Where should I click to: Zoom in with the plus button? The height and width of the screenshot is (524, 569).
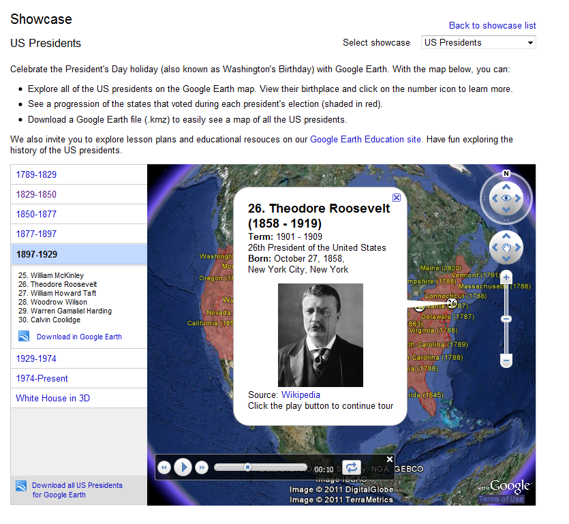point(506,277)
